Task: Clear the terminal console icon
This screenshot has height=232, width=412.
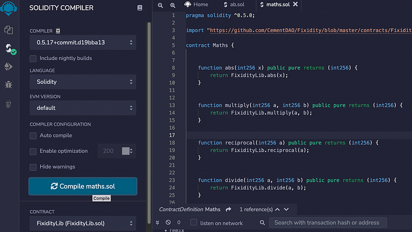Action: [168, 222]
